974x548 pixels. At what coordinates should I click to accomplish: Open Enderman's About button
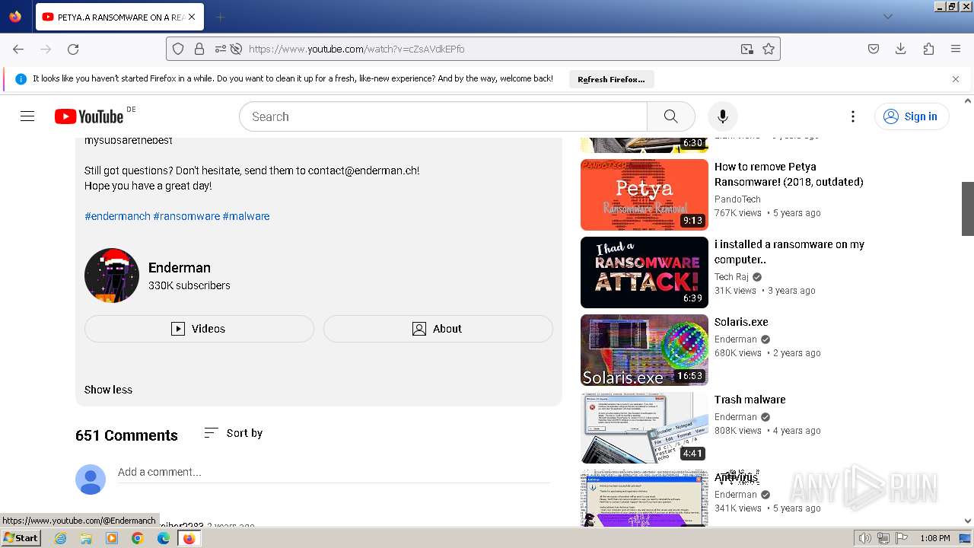tap(438, 329)
